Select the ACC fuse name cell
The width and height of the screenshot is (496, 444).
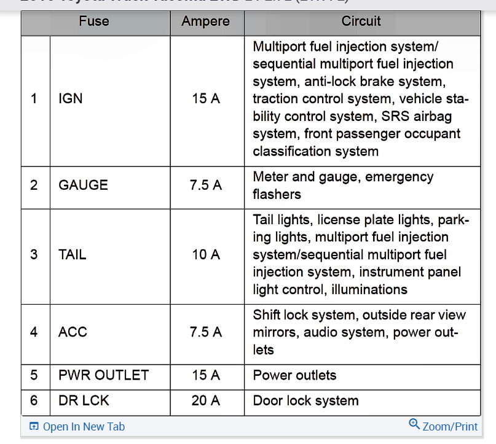pyautogui.click(x=73, y=332)
